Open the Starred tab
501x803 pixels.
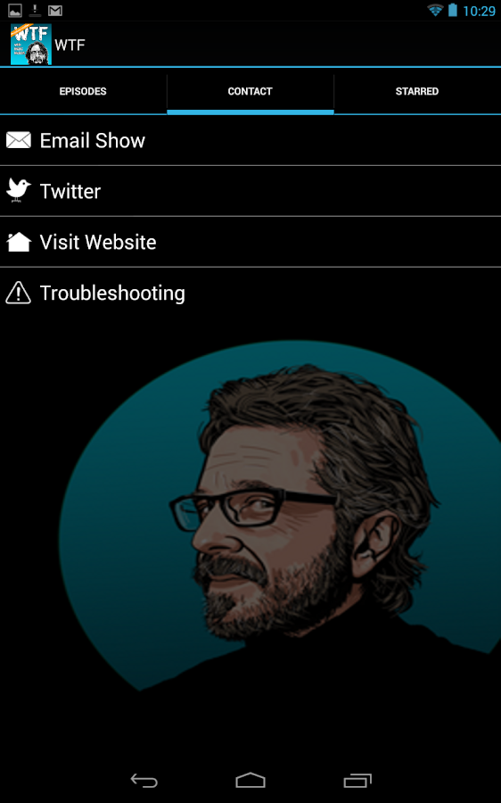(417, 91)
